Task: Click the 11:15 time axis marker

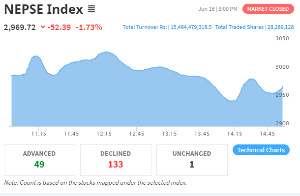Action: pos(39,134)
